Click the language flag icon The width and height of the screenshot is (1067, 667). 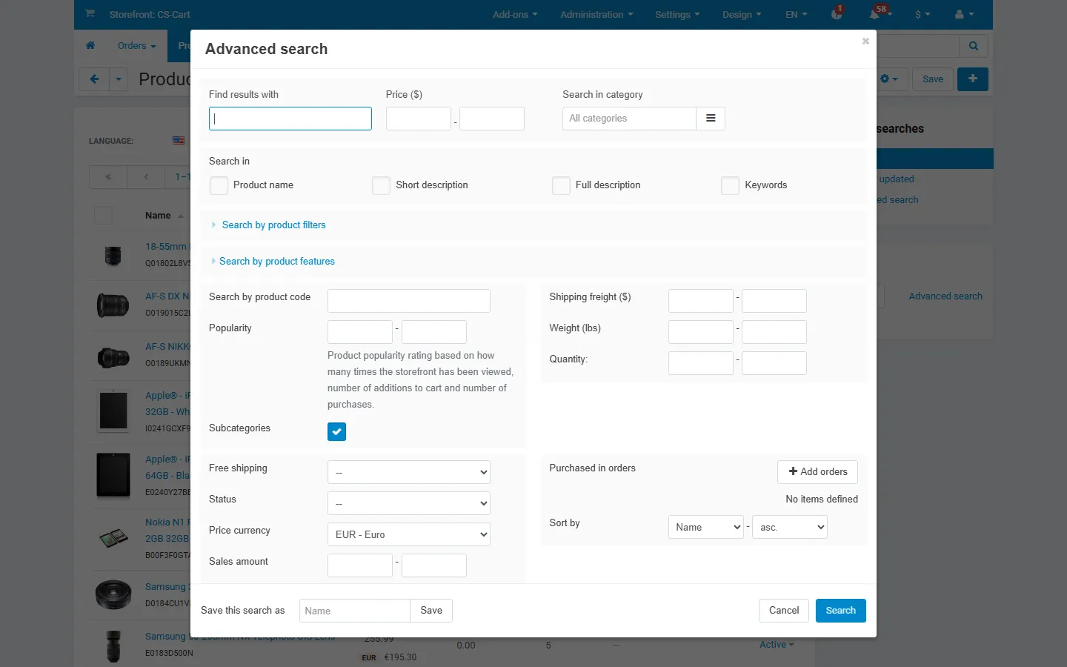coord(179,140)
